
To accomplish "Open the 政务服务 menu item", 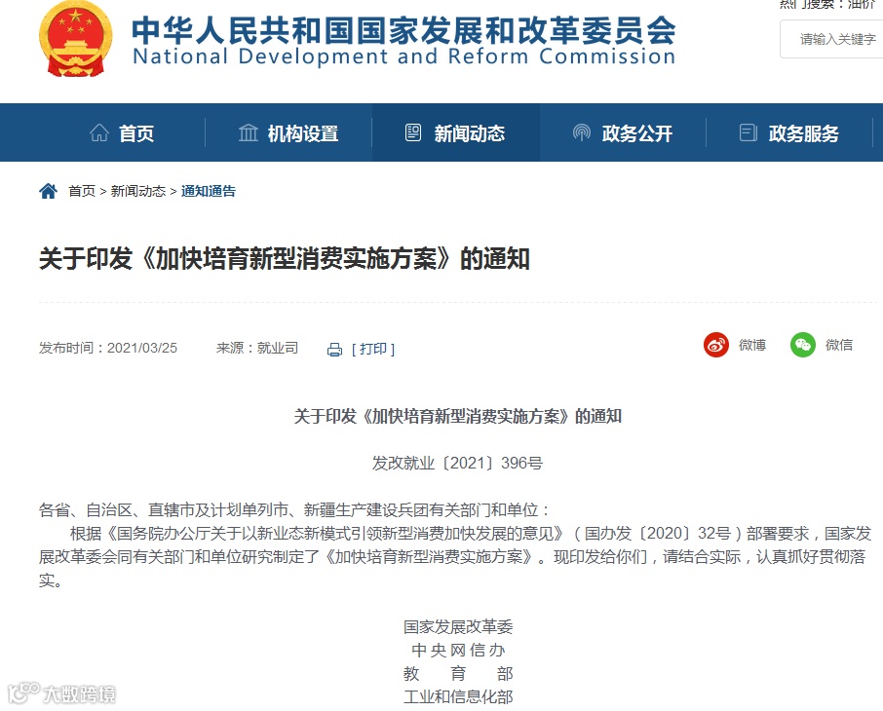I will (x=804, y=133).
